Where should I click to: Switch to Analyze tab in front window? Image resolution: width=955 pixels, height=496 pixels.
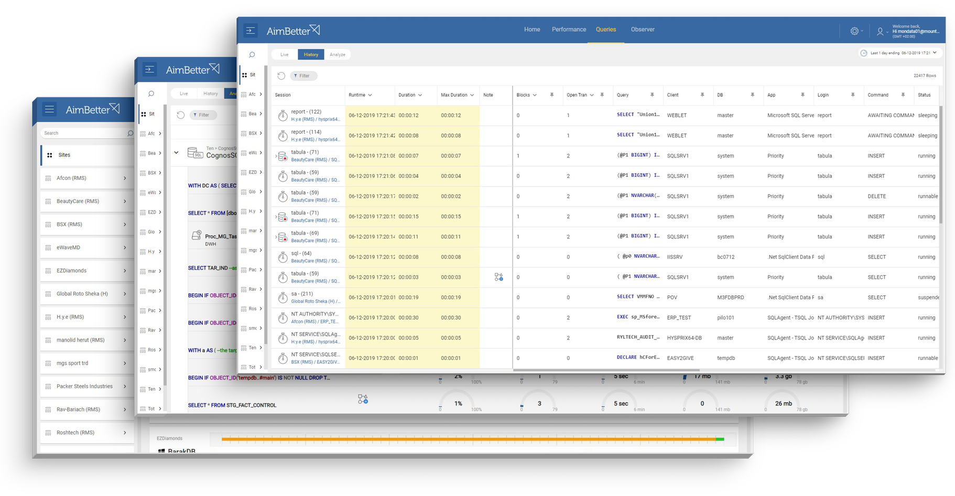click(338, 54)
